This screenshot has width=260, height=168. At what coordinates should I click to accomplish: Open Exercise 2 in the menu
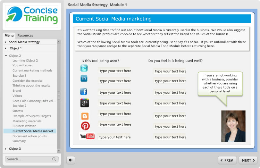19,106
